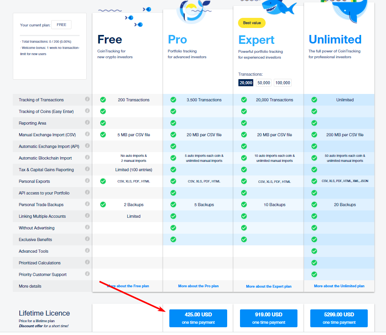Click green checkmark for Free Tracking of Transactions
The image size is (386, 335).
(x=103, y=100)
